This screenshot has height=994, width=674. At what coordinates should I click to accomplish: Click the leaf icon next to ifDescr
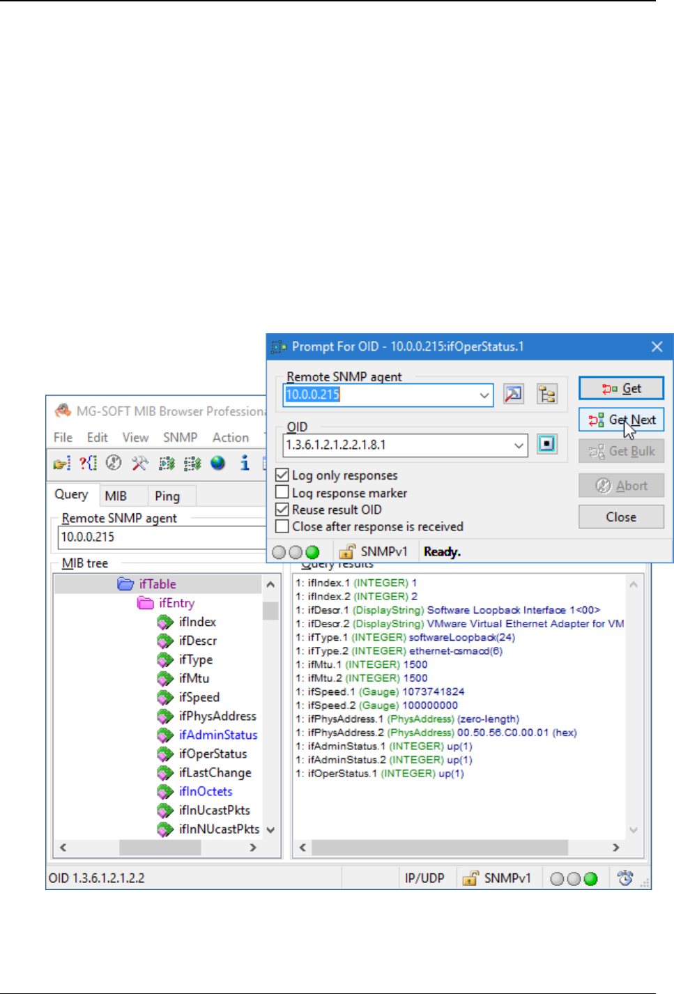point(165,641)
